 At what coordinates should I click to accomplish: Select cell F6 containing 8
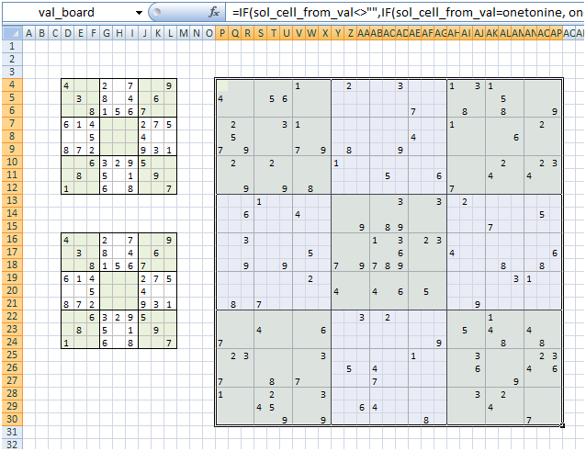[x=93, y=111]
